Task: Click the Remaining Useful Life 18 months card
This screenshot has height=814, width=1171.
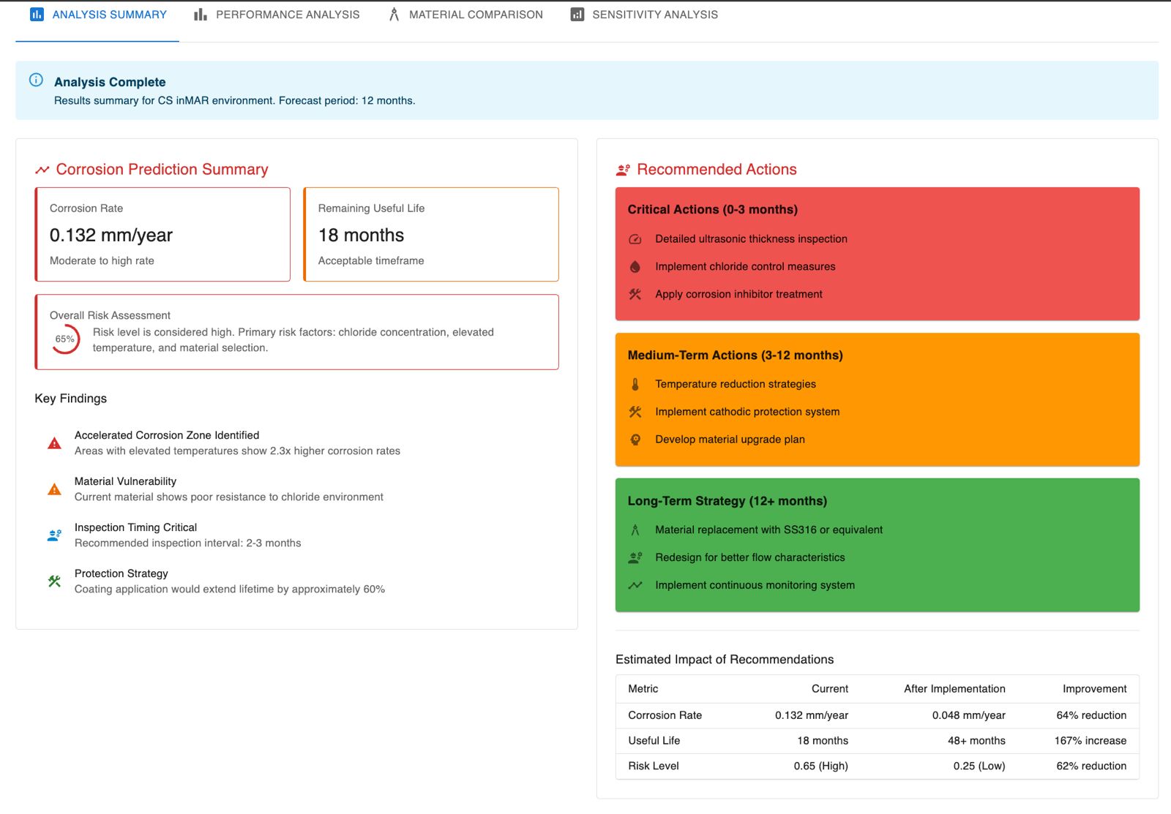Action: point(431,235)
